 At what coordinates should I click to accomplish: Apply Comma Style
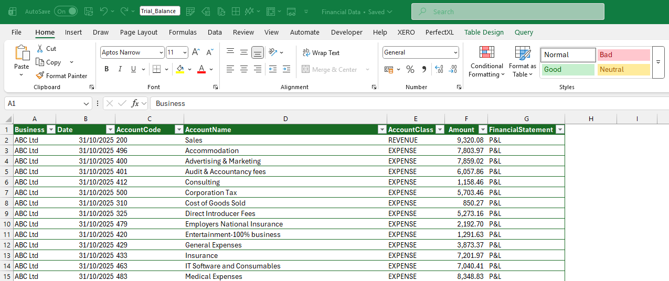[424, 69]
